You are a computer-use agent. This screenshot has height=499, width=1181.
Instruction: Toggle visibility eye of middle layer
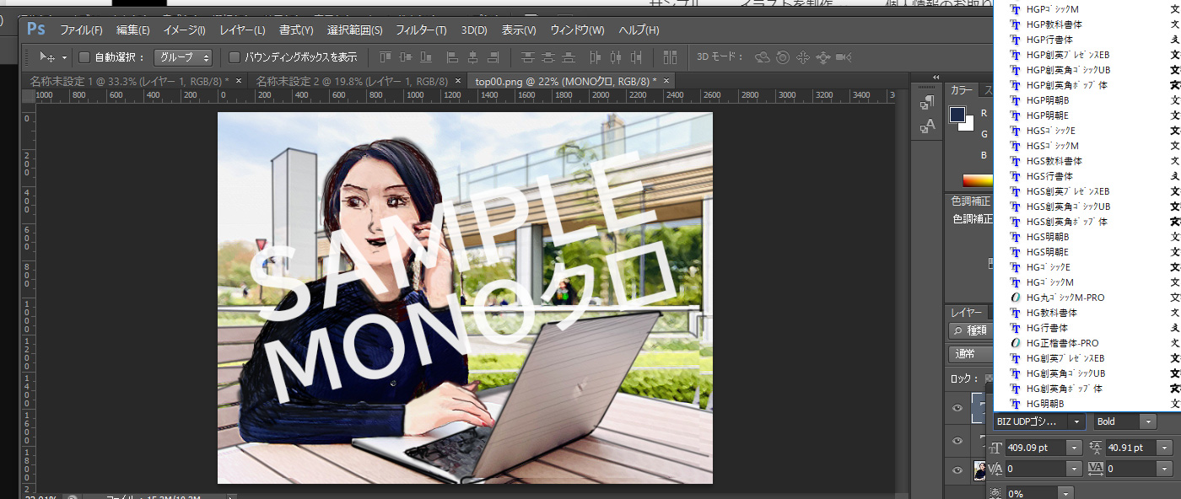coord(957,441)
